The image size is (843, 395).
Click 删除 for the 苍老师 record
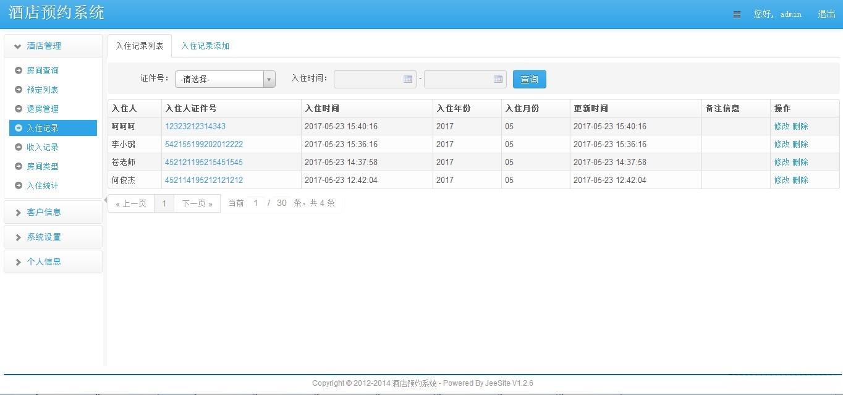pos(800,162)
